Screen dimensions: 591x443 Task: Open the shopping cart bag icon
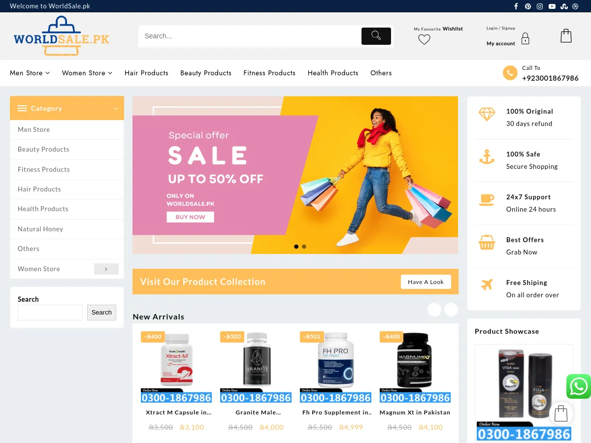565,35
